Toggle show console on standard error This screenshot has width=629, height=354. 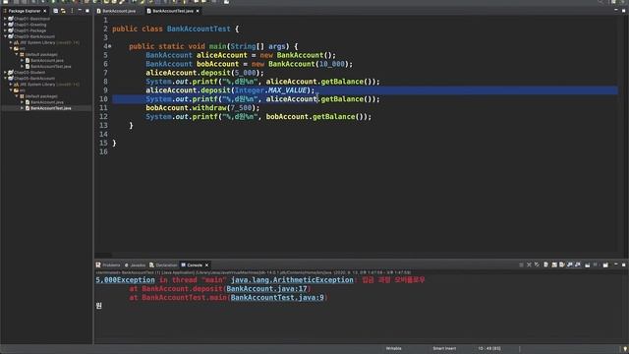pyautogui.click(x=578, y=265)
